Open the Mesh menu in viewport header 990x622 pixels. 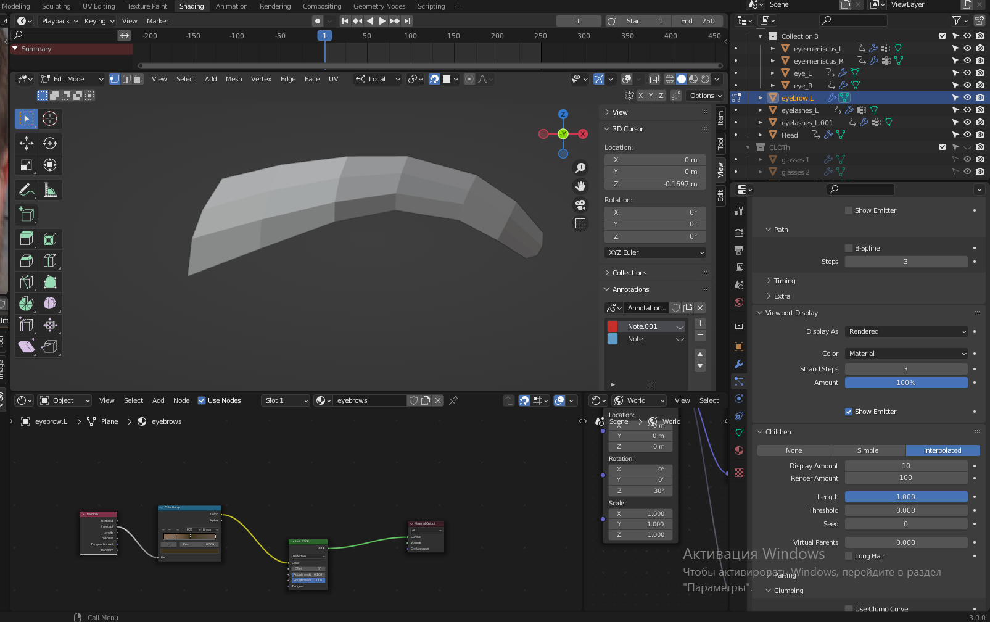234,79
